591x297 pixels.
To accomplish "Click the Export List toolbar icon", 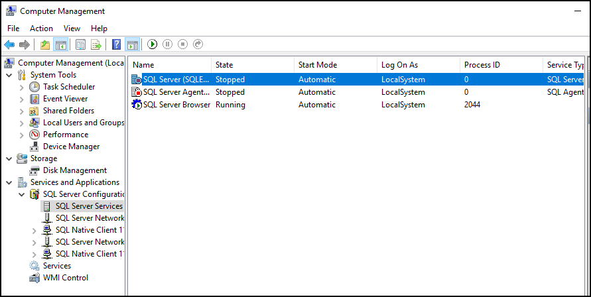I will 96,45.
